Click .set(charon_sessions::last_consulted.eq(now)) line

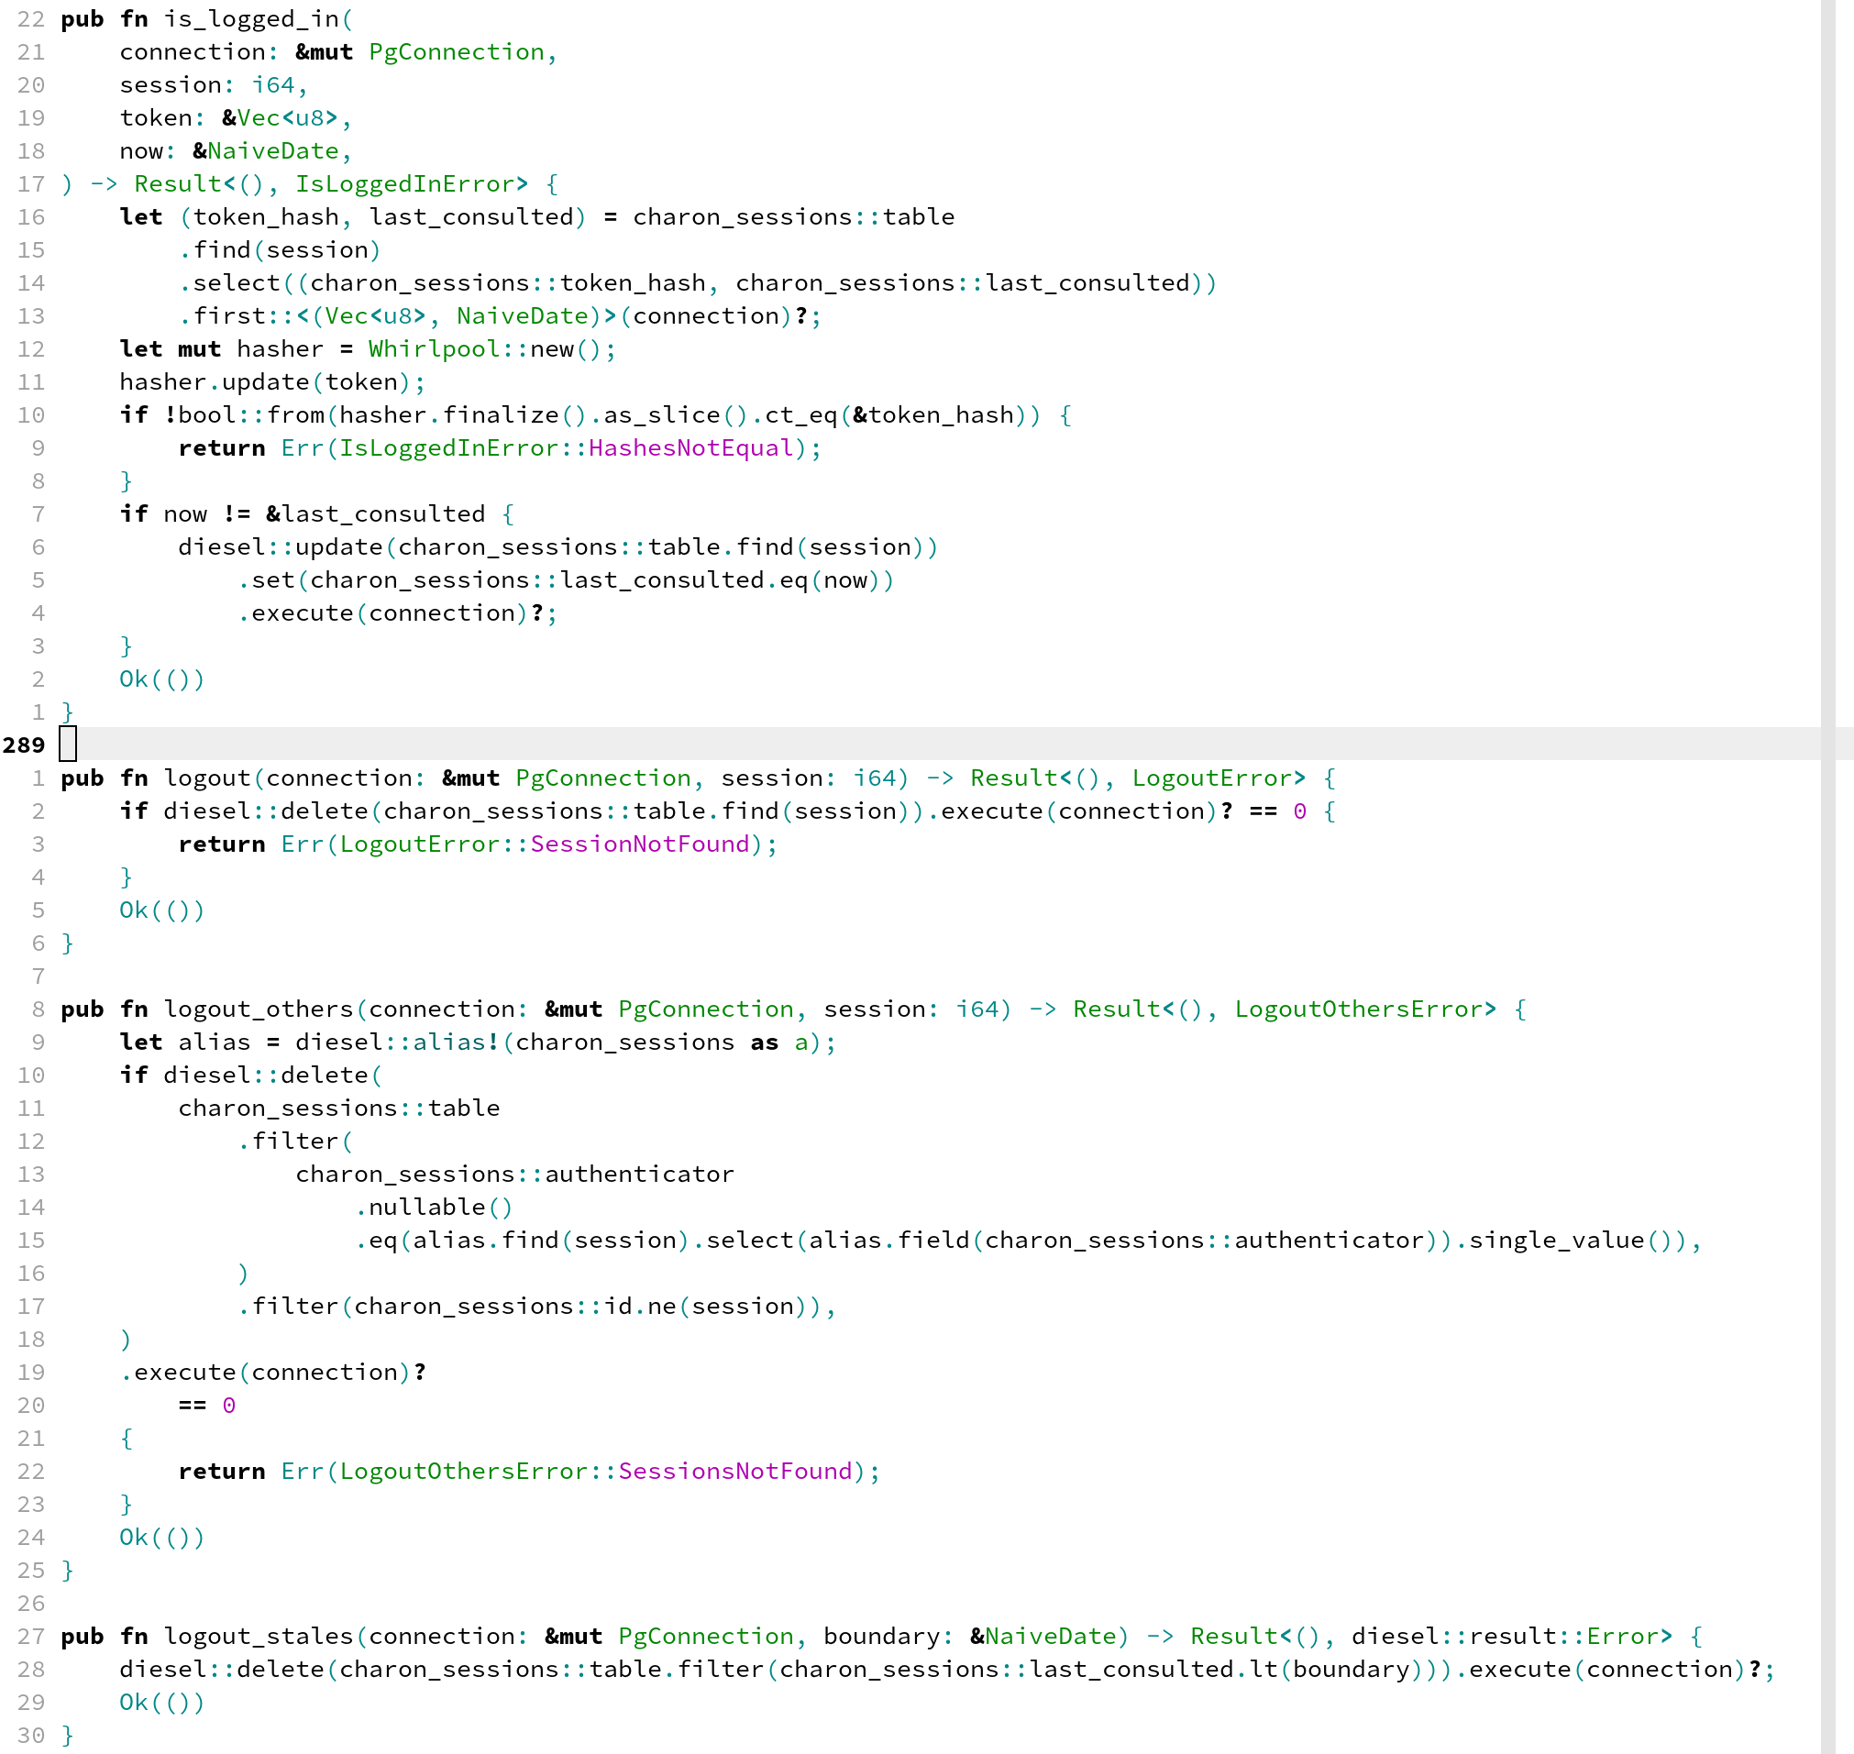(566, 580)
